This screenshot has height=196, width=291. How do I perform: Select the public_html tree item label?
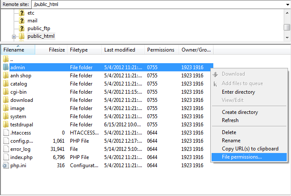(x=41, y=36)
